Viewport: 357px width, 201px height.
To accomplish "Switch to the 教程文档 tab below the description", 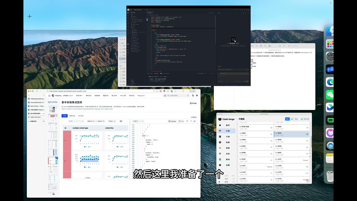I will pyautogui.click(x=72, y=116).
